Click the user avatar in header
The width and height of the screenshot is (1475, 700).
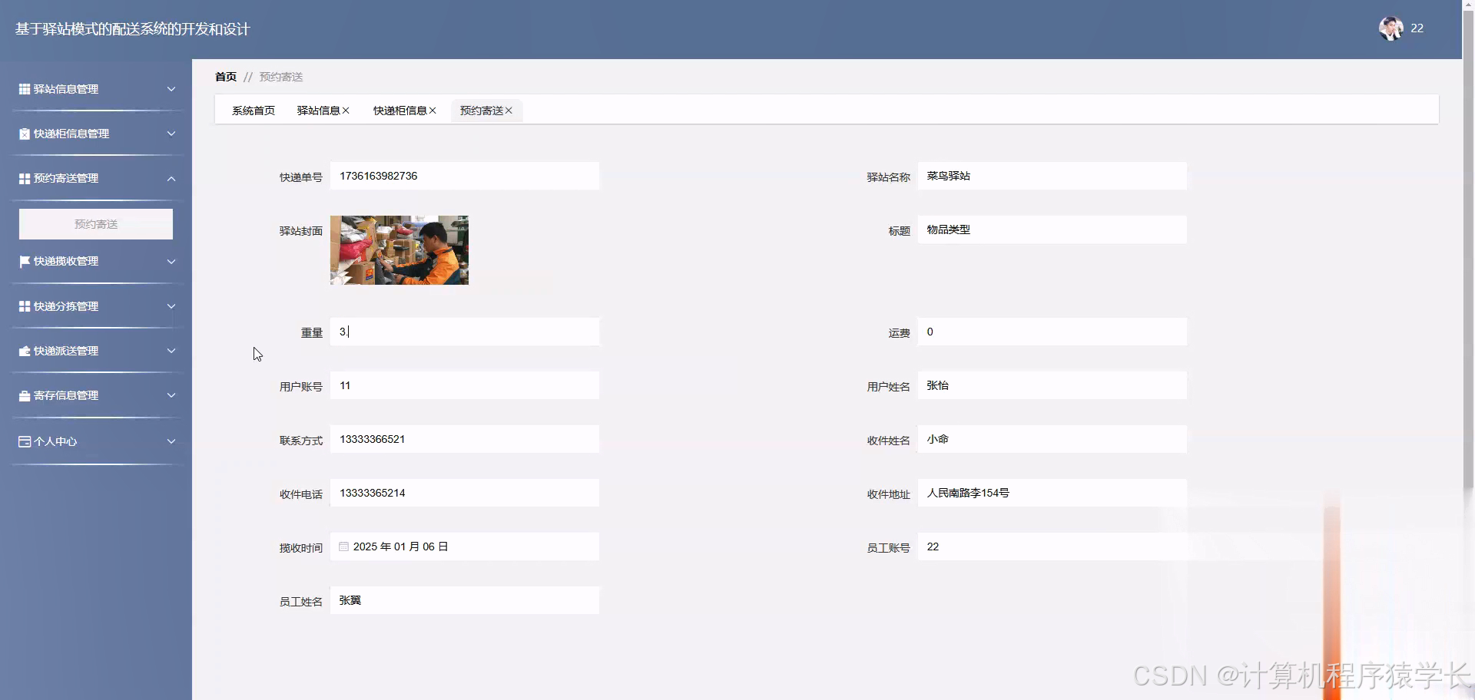click(x=1390, y=28)
